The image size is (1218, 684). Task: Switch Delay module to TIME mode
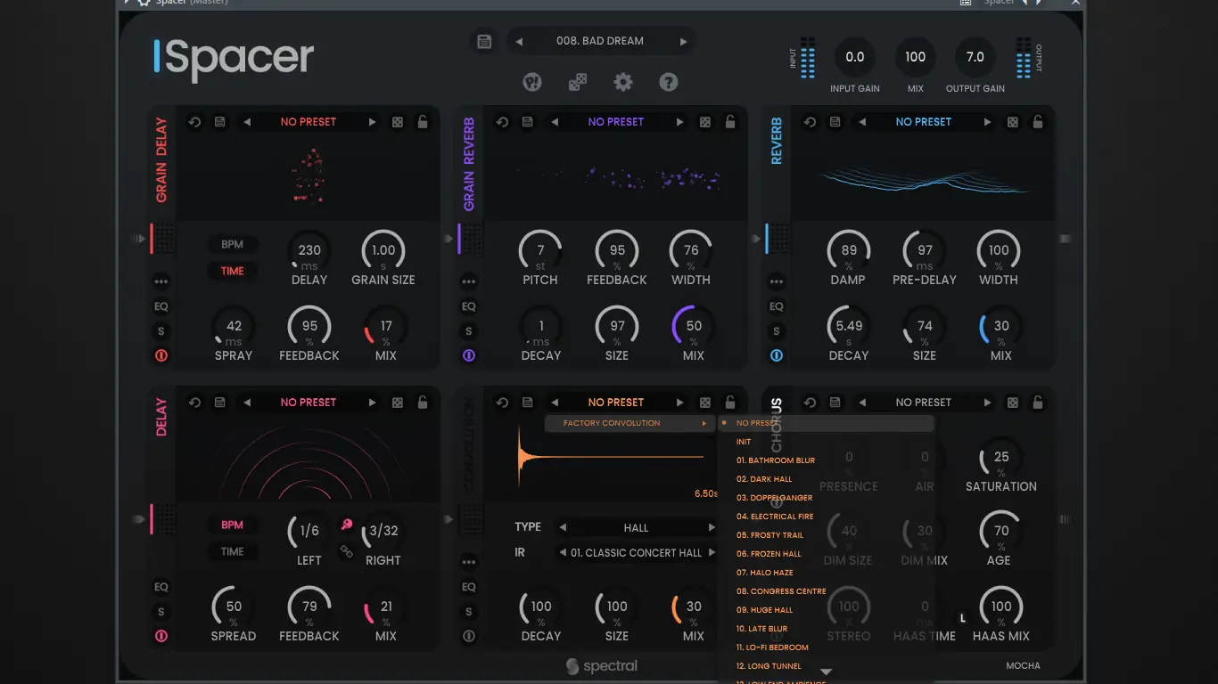click(x=233, y=551)
